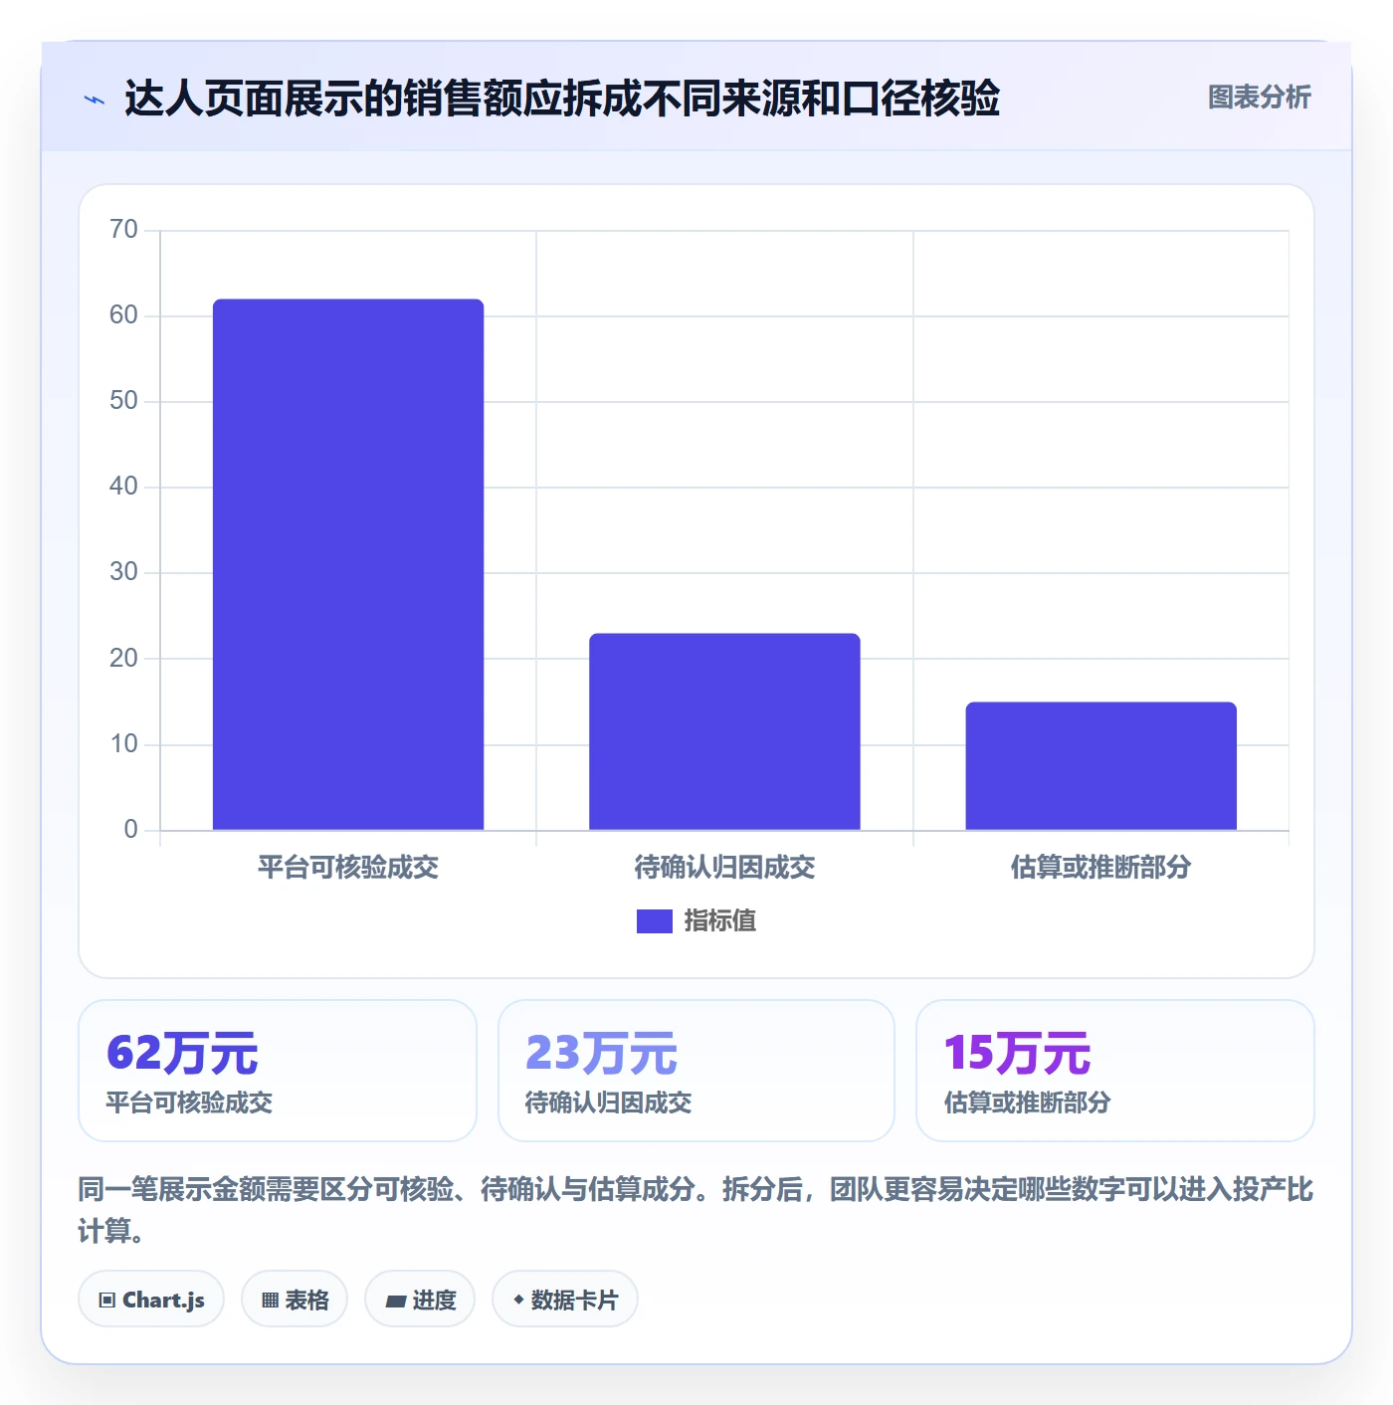Click the y-axis value 0
The image size is (1393, 1405).
pyautogui.click(x=130, y=830)
